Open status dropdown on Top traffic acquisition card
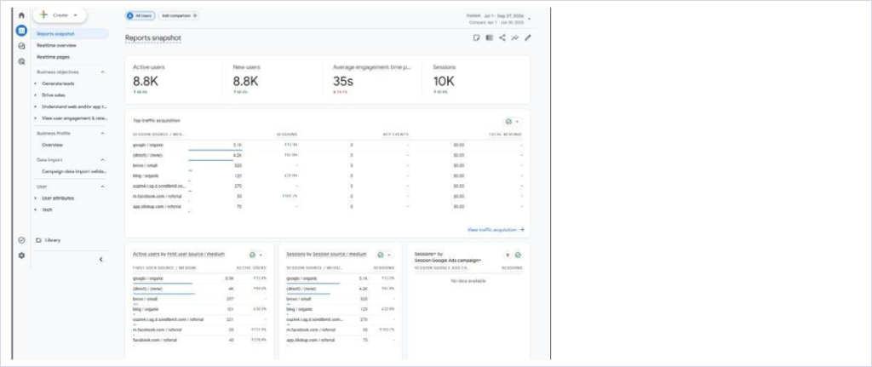 pos(512,121)
